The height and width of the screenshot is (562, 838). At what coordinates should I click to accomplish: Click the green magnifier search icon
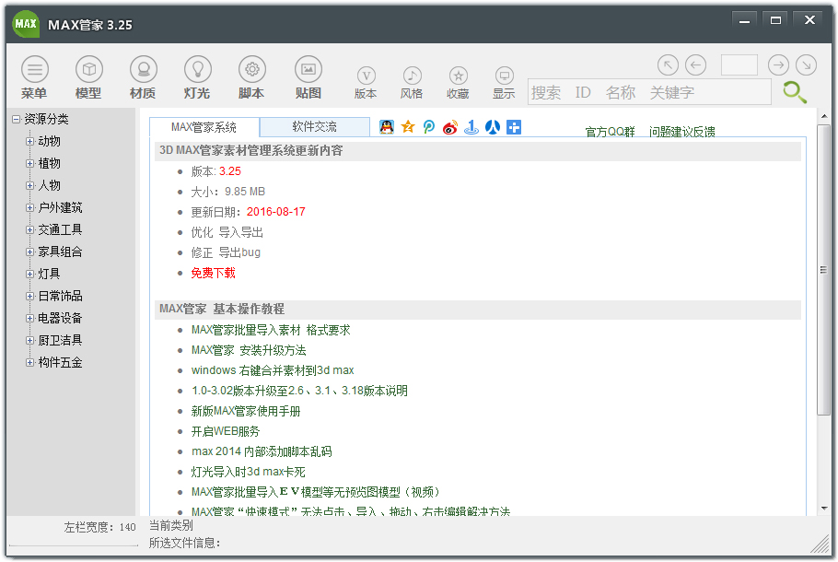coord(794,92)
